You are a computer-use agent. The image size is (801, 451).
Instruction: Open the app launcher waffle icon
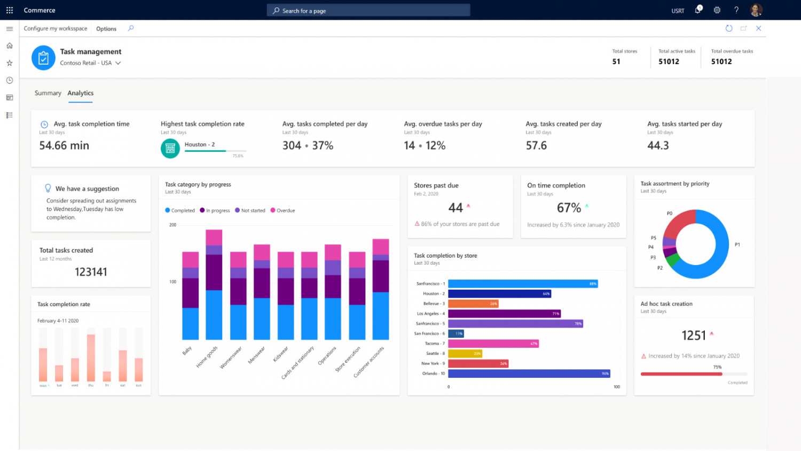coord(10,10)
